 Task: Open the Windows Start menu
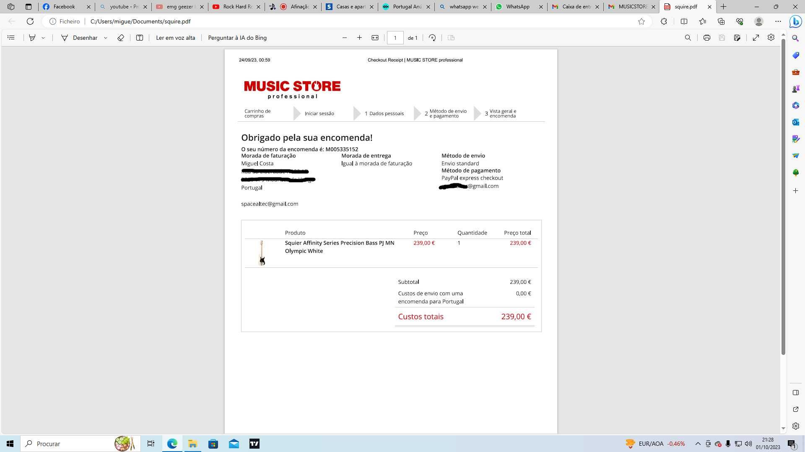pos(10,444)
